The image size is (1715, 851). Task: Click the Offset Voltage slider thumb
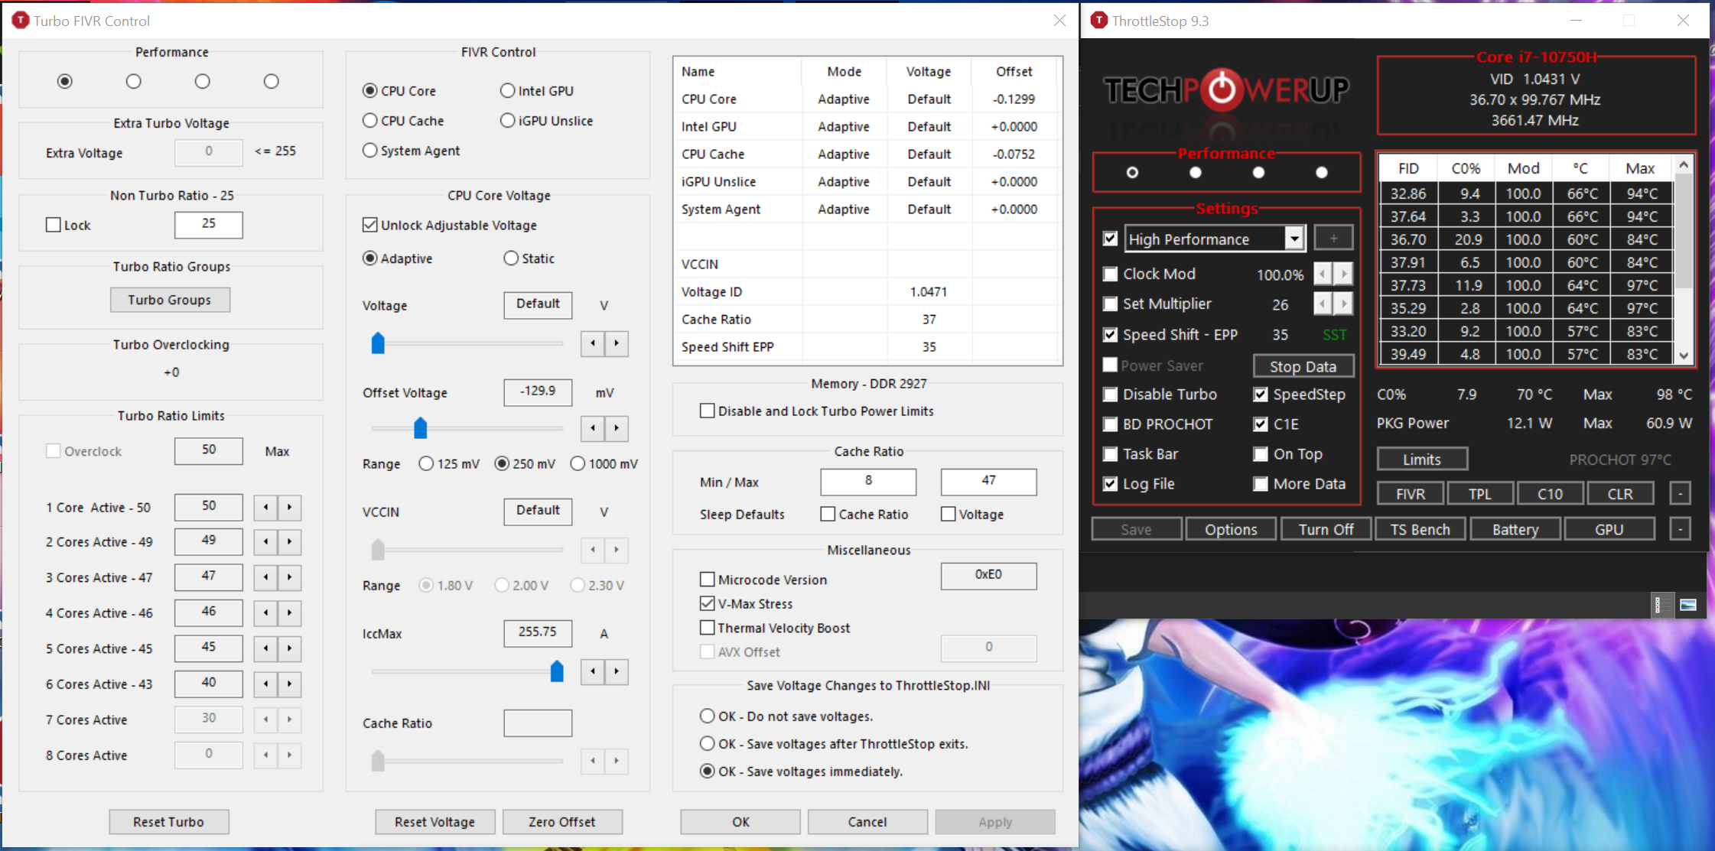(420, 428)
